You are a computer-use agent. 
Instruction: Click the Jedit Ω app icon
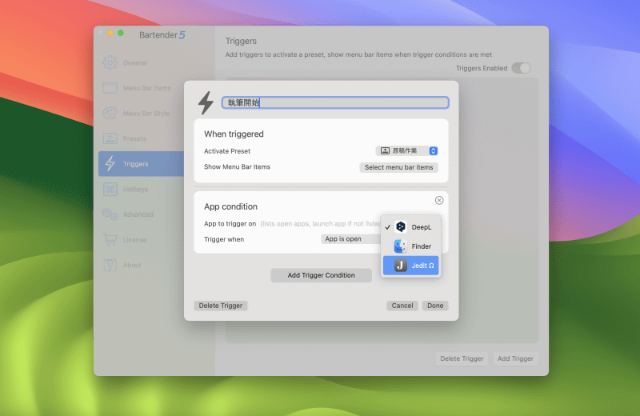click(401, 266)
